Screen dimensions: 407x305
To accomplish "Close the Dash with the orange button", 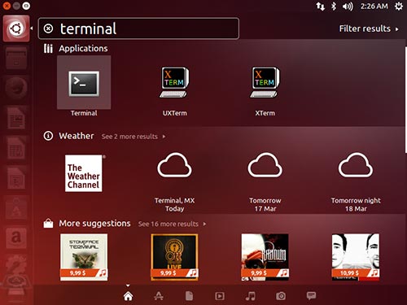I will click(x=7, y=6).
